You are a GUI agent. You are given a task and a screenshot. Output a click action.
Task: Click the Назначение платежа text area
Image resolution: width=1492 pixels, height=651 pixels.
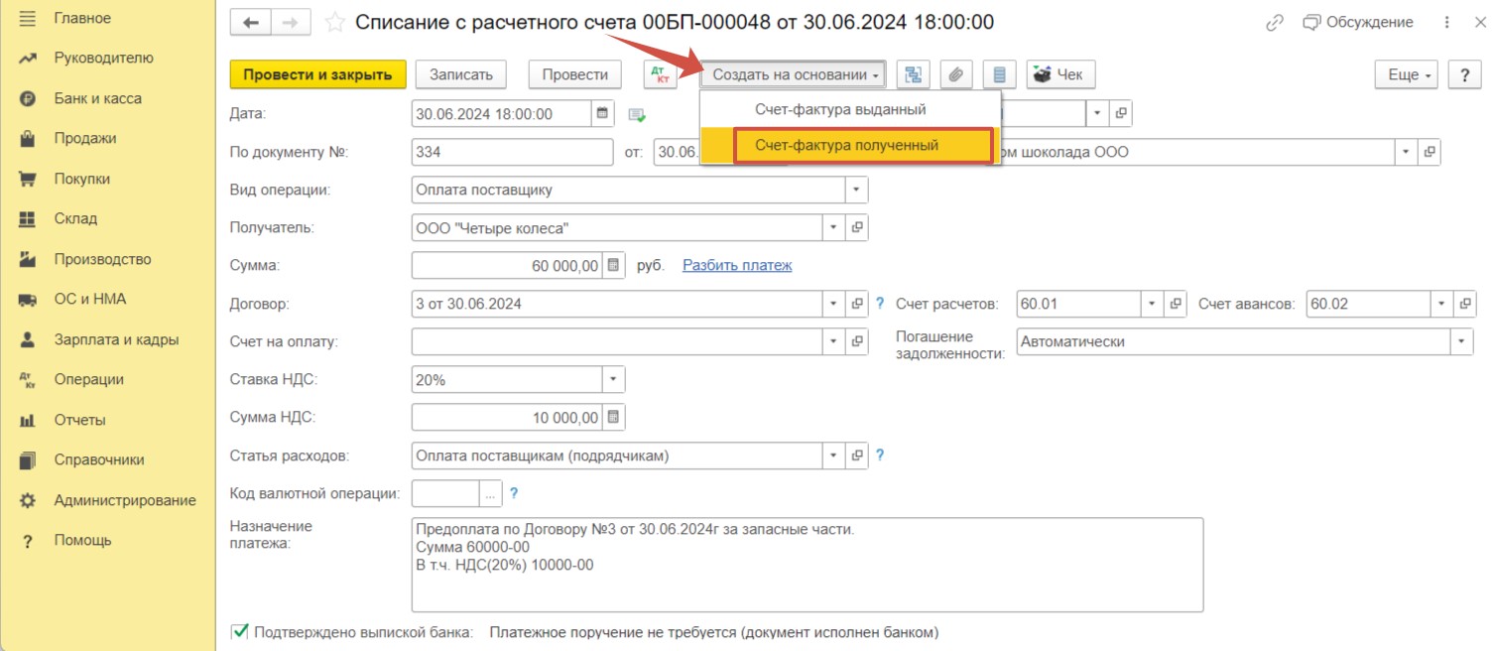[807, 564]
